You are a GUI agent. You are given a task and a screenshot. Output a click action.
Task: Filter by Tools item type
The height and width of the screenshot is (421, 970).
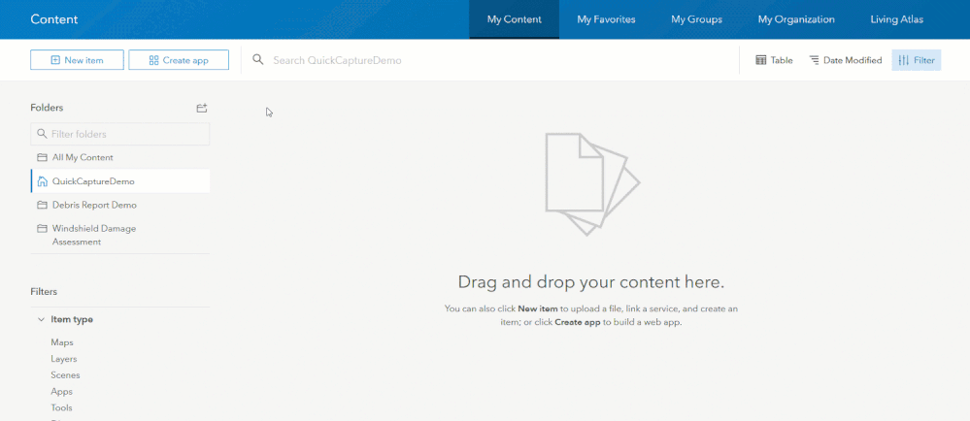(61, 408)
